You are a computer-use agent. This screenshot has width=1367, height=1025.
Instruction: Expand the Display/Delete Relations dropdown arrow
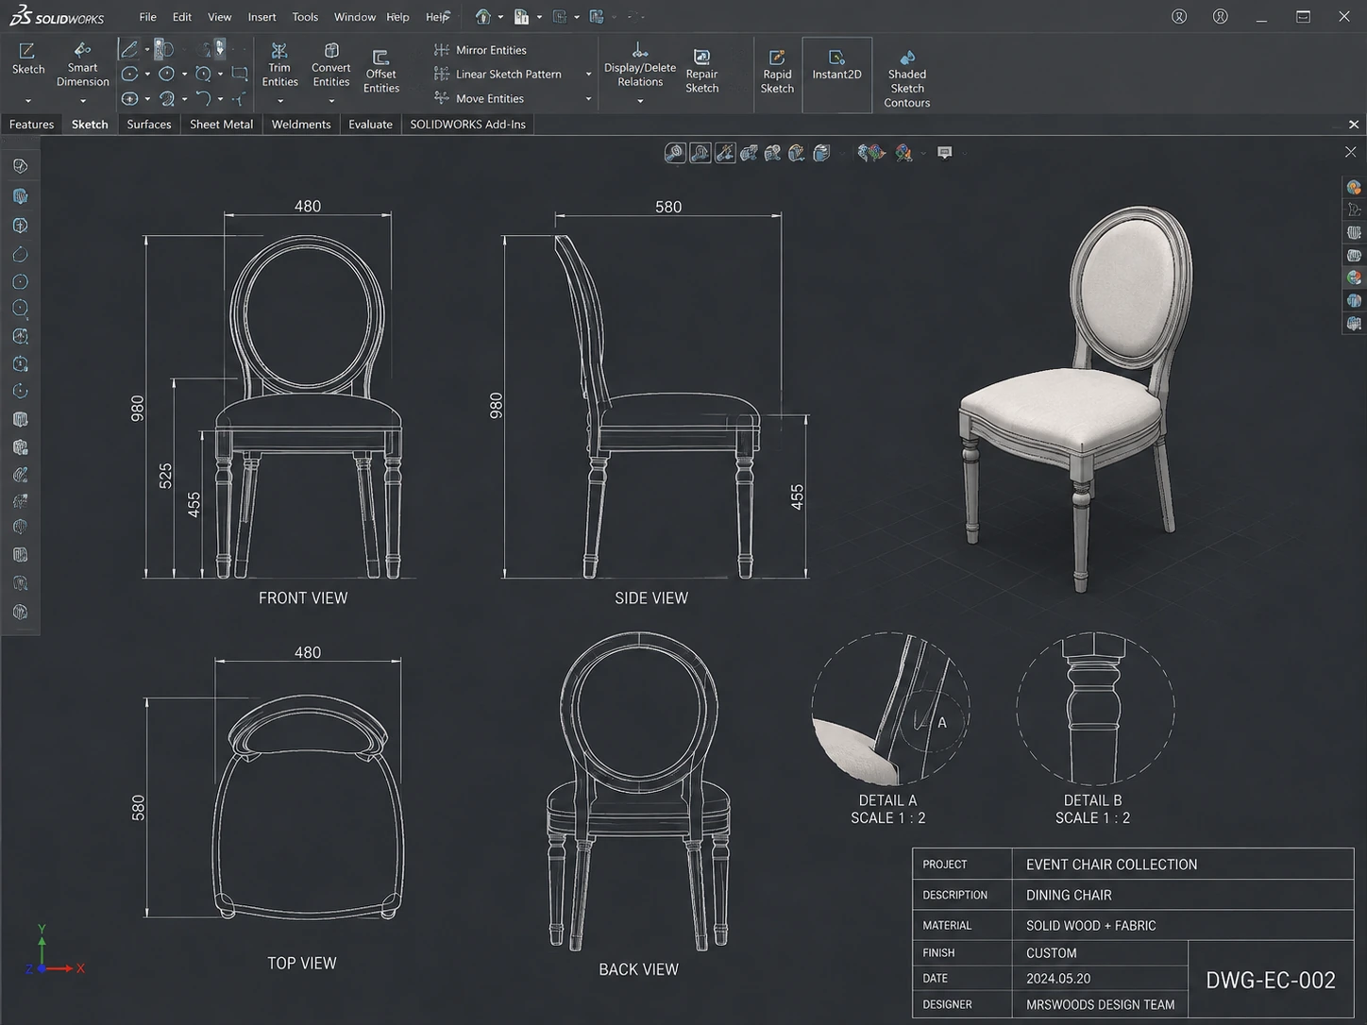click(640, 101)
